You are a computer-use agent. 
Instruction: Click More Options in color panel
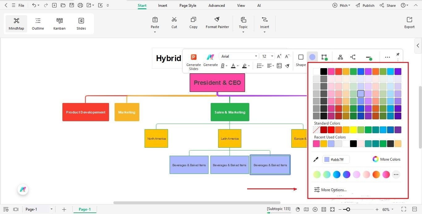click(x=330, y=190)
